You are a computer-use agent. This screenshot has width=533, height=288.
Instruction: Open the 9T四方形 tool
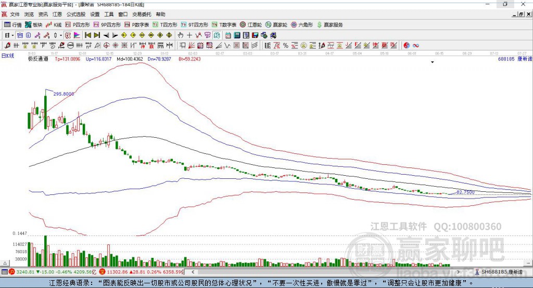pos(195,25)
